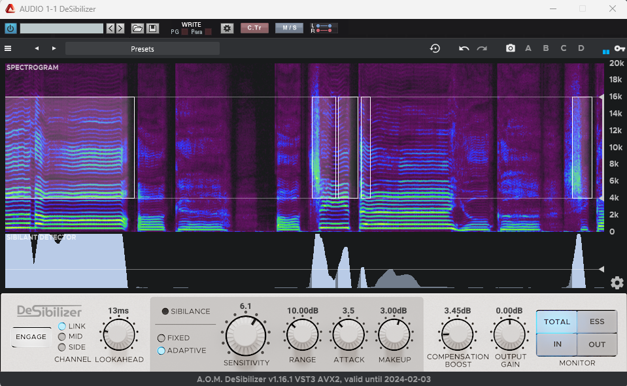Click the reset history icon

pyautogui.click(x=435, y=48)
